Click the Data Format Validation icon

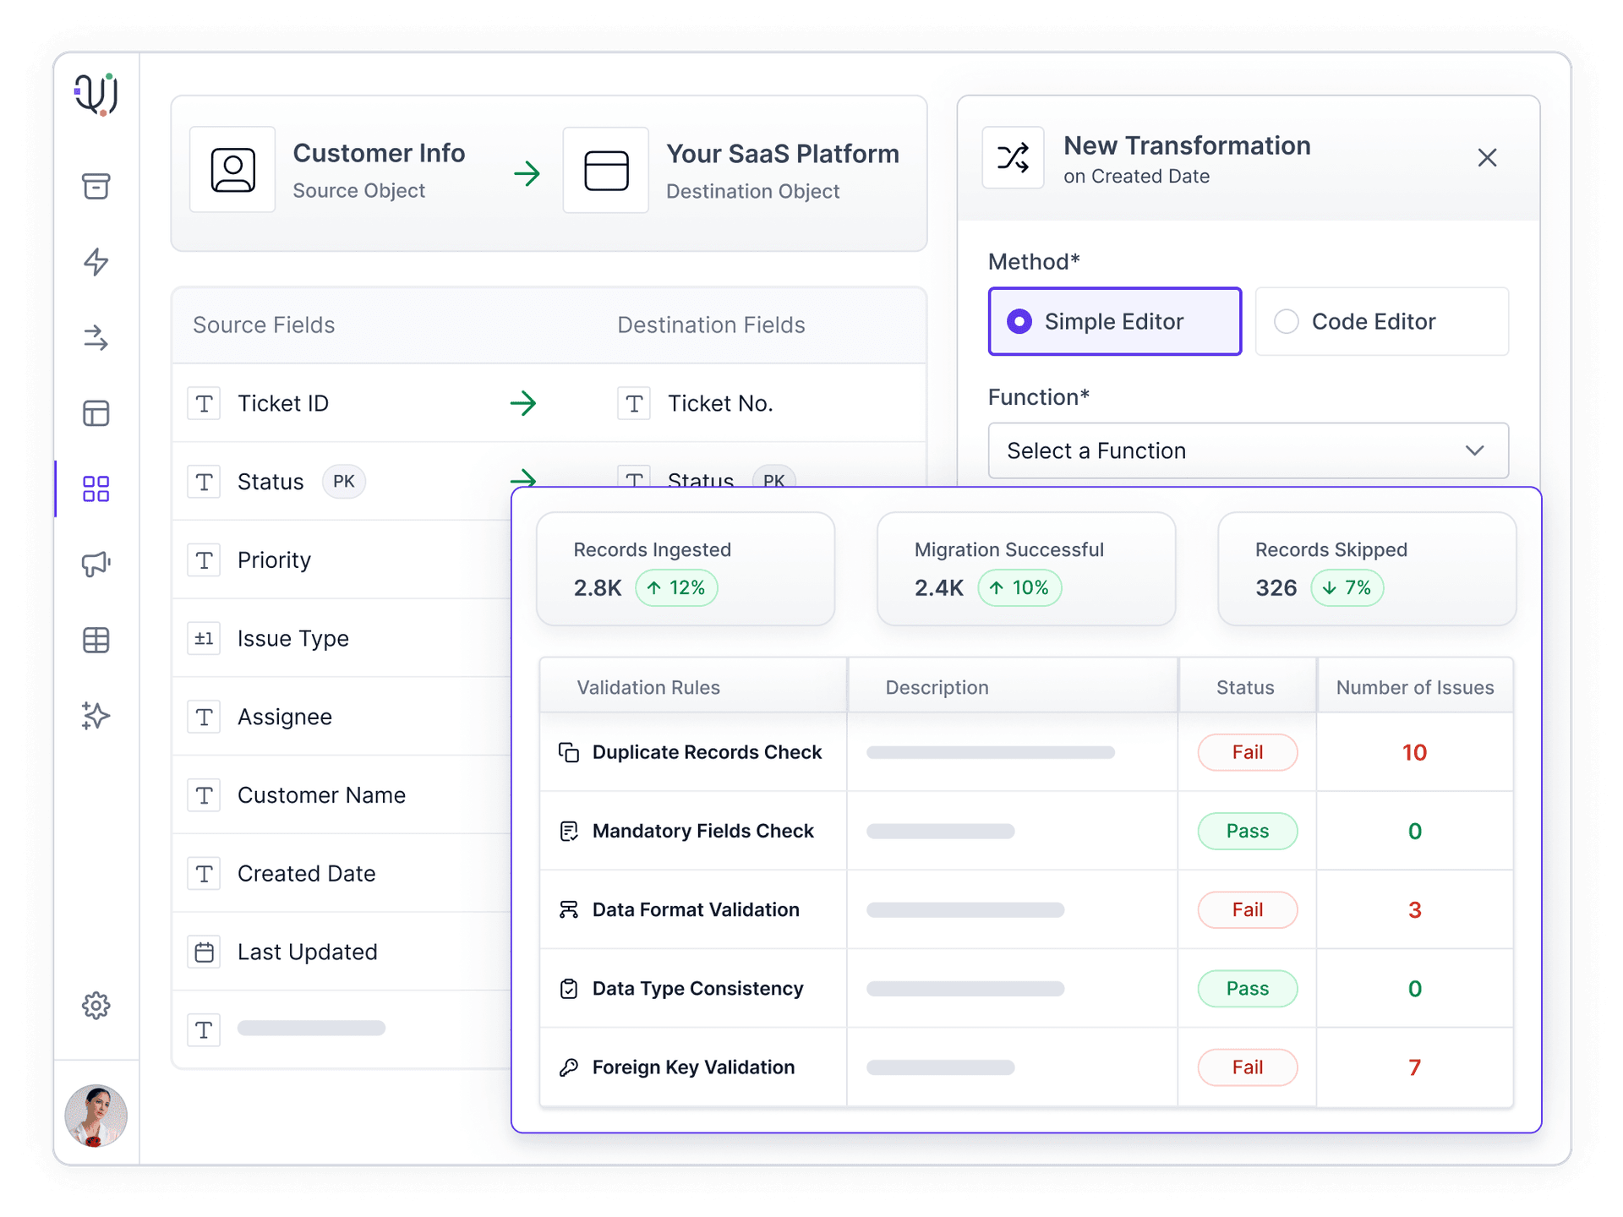(x=569, y=910)
